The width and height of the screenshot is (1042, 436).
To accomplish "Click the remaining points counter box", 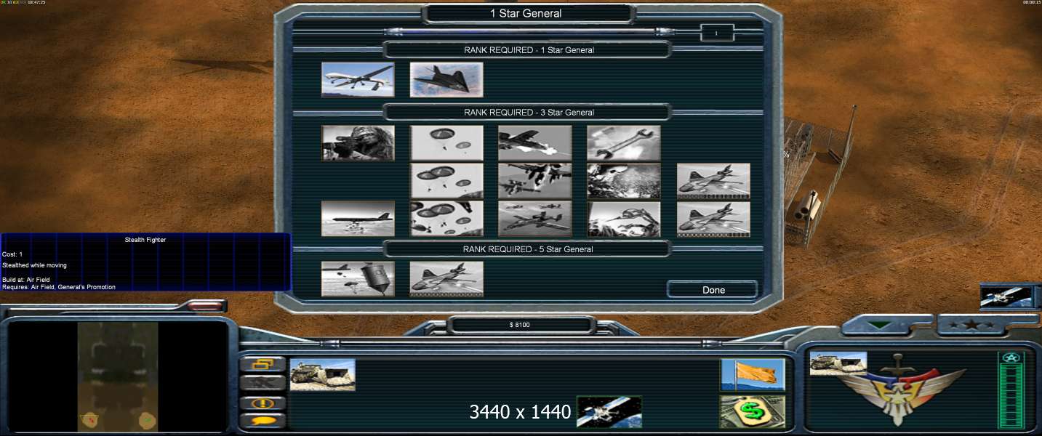I will coord(716,33).
